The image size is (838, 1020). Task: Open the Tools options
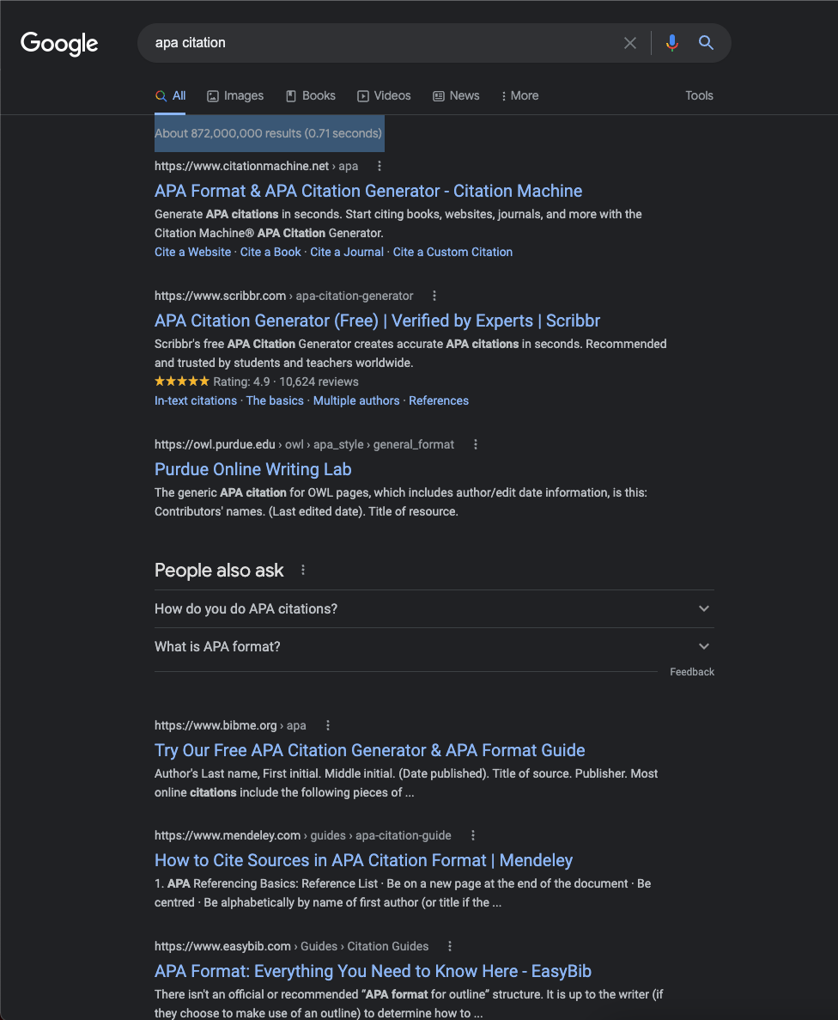coord(699,95)
